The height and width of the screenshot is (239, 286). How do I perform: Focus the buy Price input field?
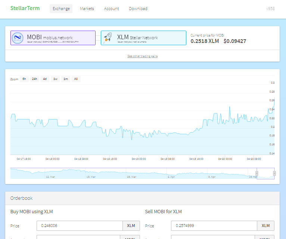pos(80,226)
